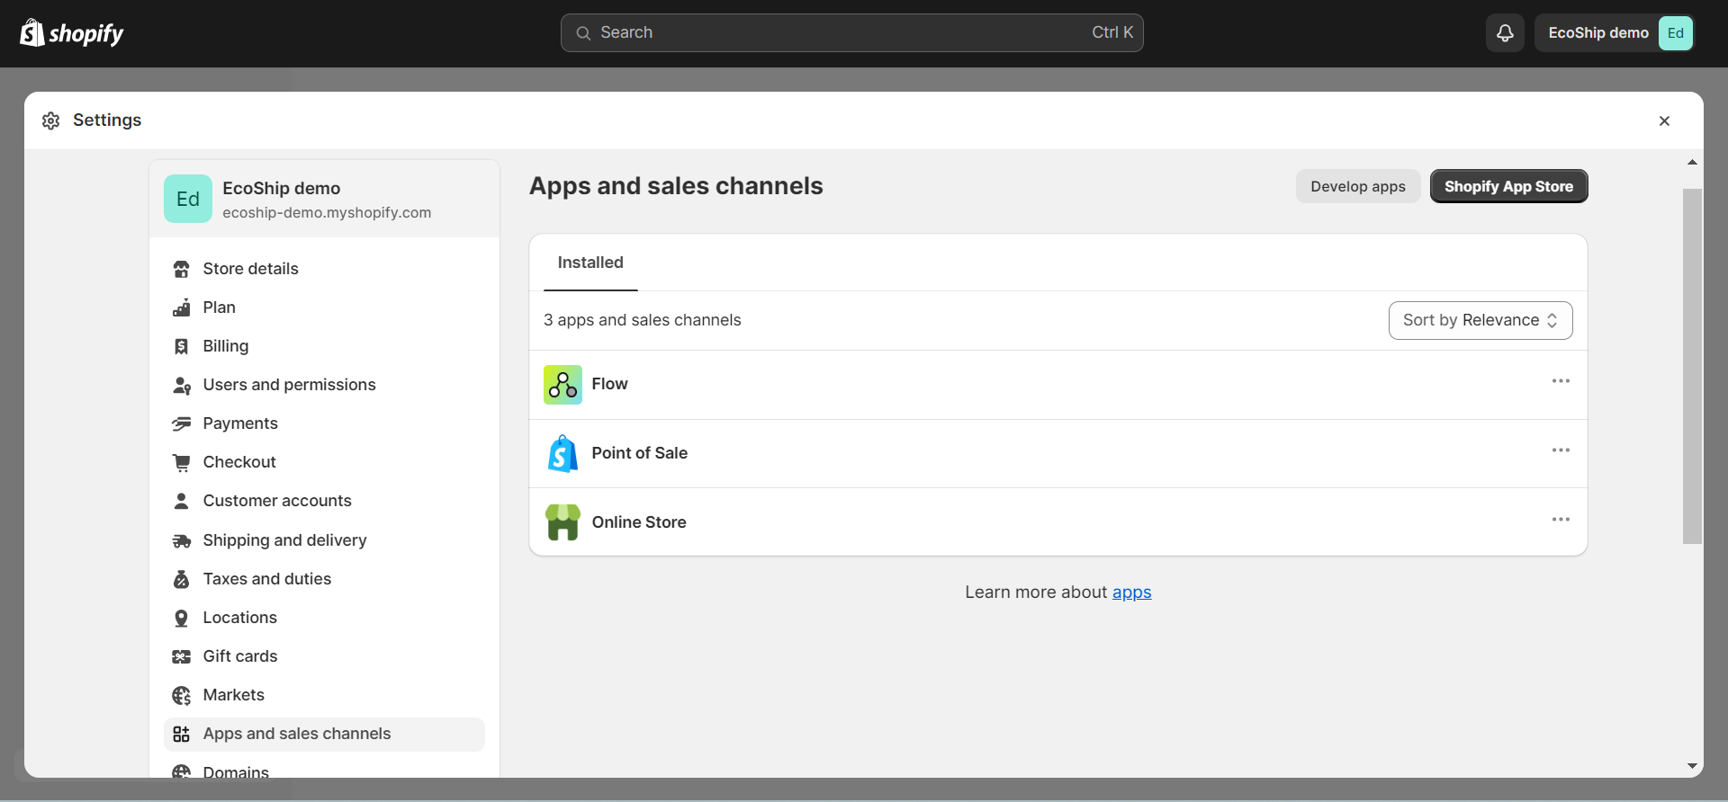Open Markets settings
Screen dimensions: 1728x802
pos(324,695)
